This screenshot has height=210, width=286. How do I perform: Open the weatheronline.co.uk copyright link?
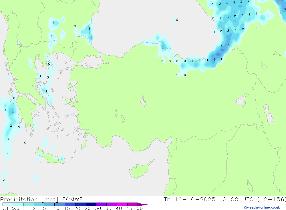tap(262, 207)
